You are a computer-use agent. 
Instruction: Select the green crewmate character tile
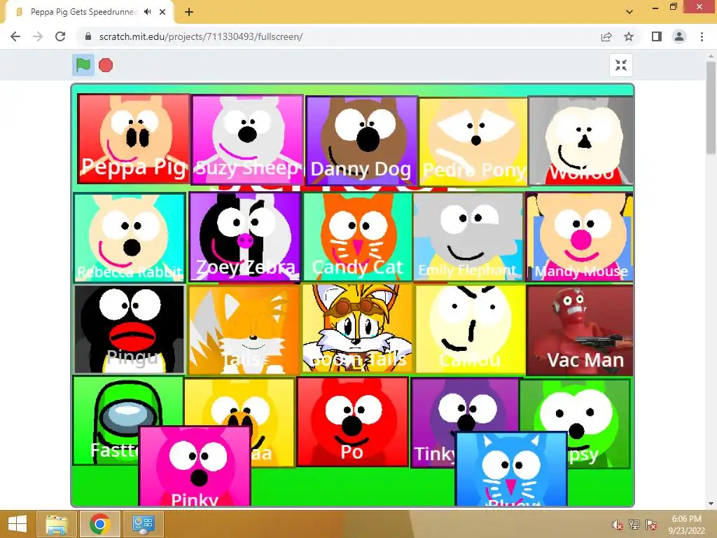pos(110,412)
